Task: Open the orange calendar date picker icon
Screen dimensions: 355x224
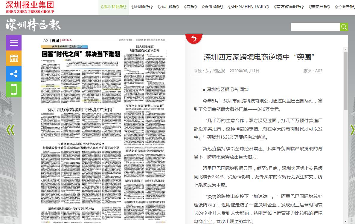Action: point(13,58)
